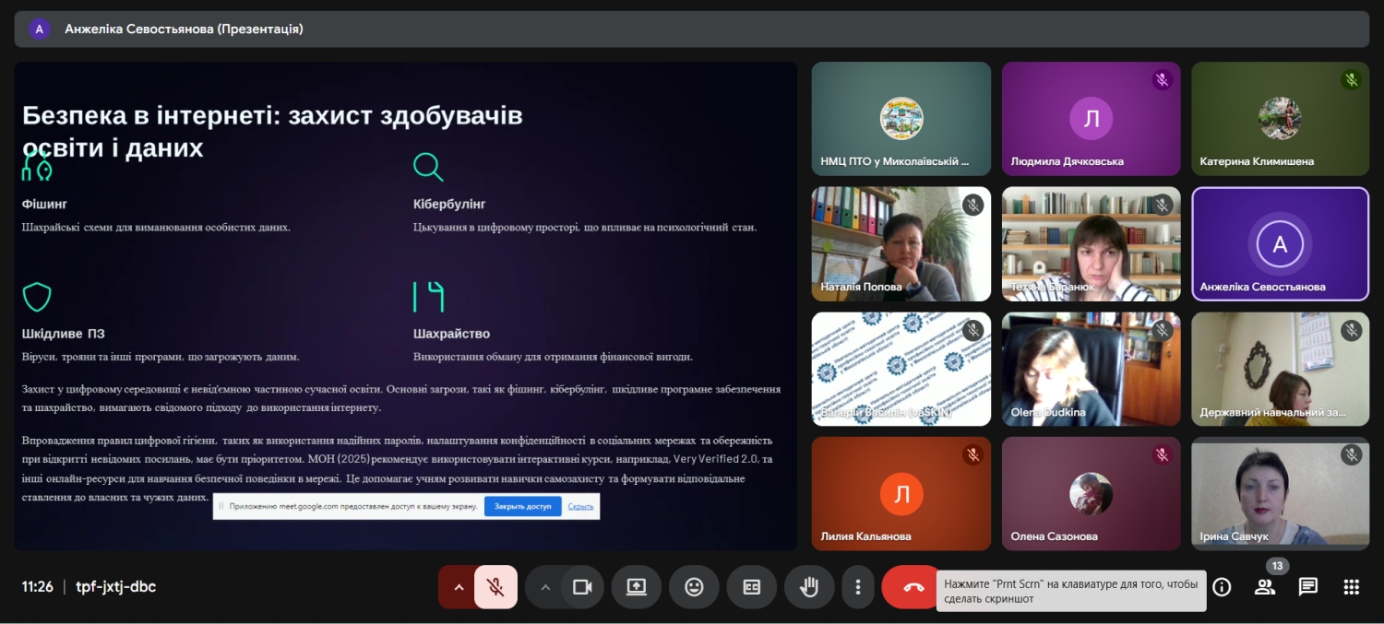Image resolution: width=1384 pixels, height=624 pixels.
Task: Expand video settings arrow beside camera
Action: [x=544, y=587]
